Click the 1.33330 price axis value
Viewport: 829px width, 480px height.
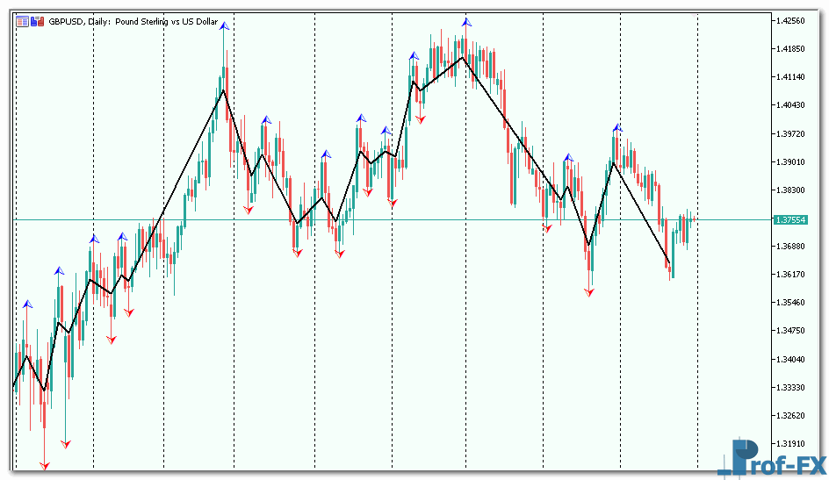791,387
